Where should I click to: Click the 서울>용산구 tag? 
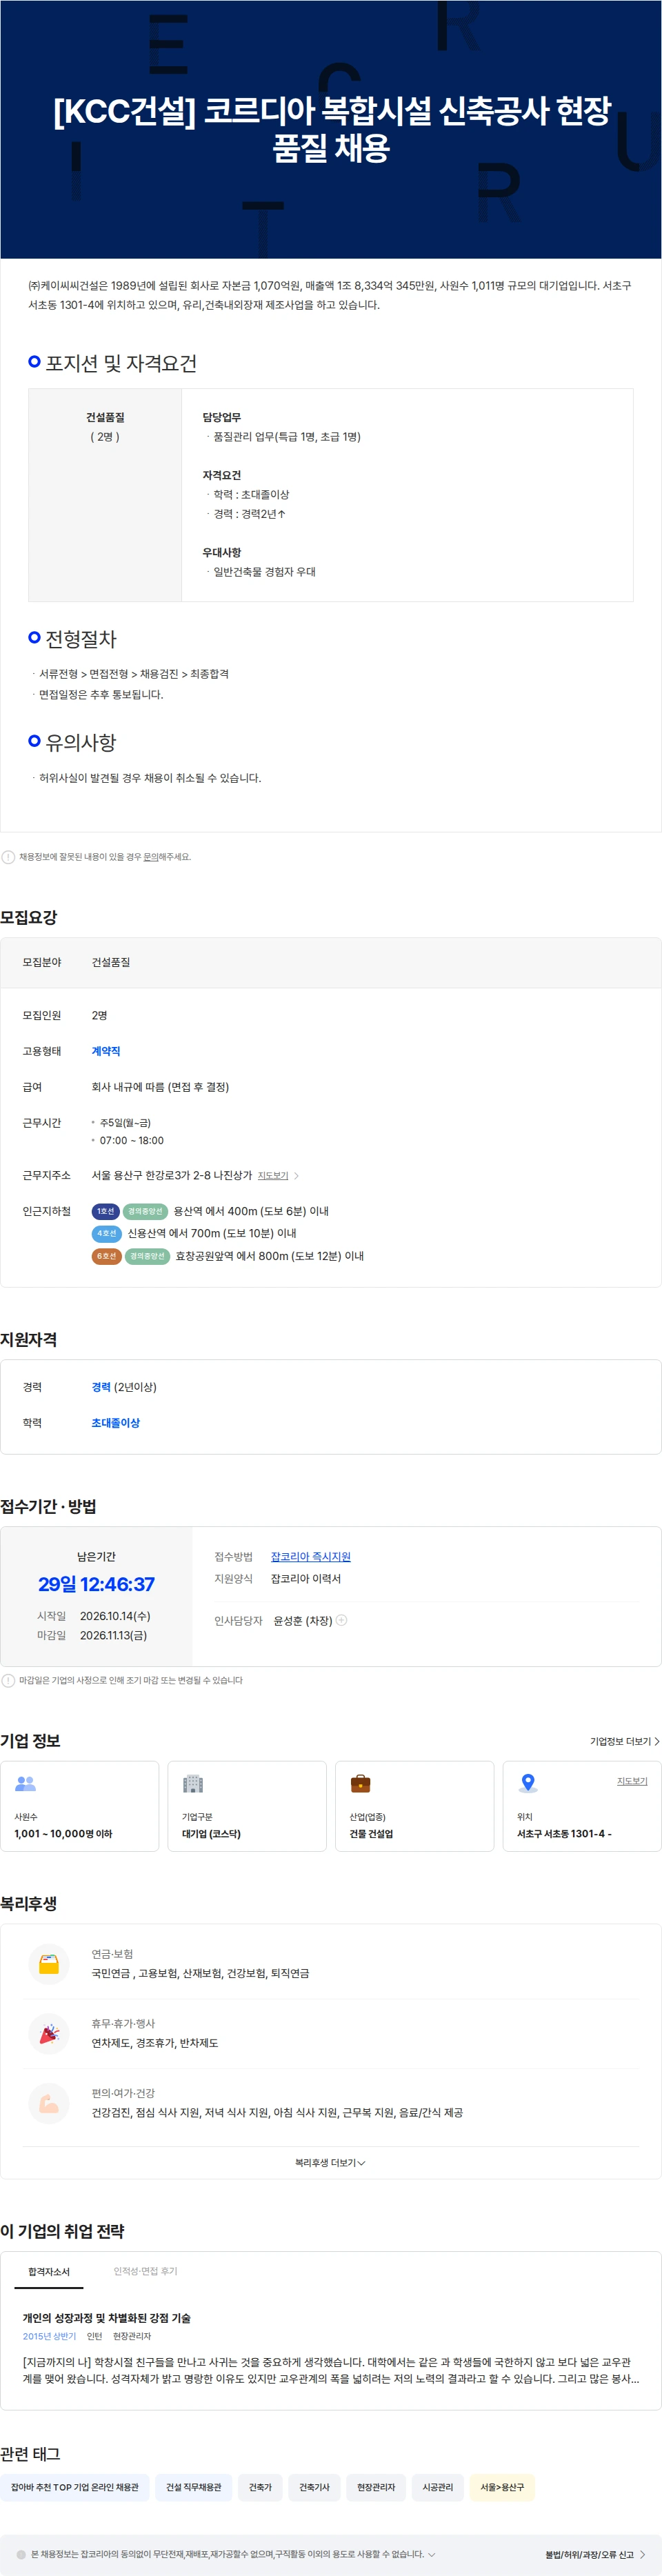pyautogui.click(x=502, y=2487)
